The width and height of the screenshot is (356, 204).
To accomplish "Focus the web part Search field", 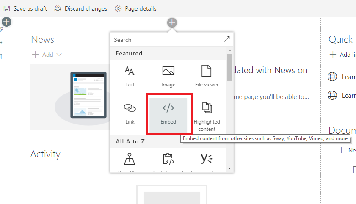I will tap(167, 40).
